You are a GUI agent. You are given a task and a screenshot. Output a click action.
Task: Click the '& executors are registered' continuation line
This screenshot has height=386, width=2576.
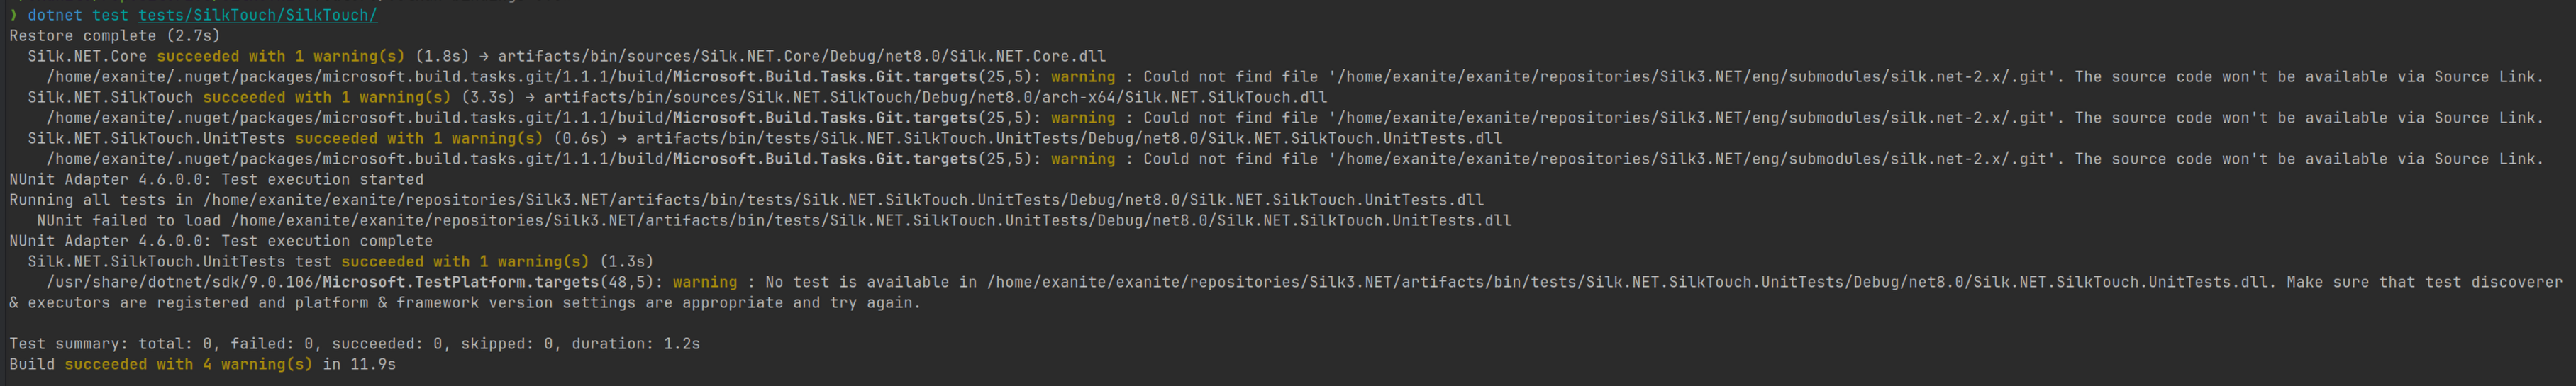[x=465, y=302]
